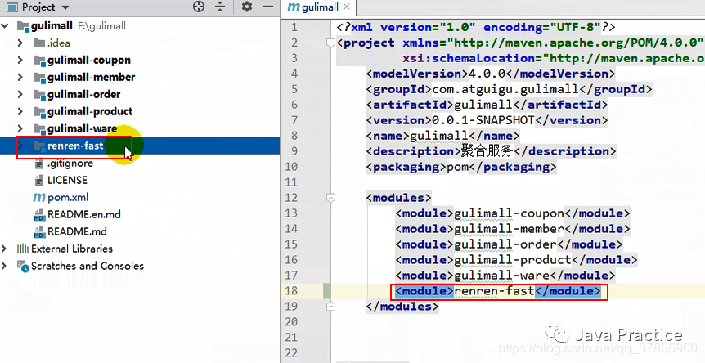Image resolution: width=705 pixels, height=363 pixels.
Task: Select the gulimall-ware folder icon
Action: (39, 128)
